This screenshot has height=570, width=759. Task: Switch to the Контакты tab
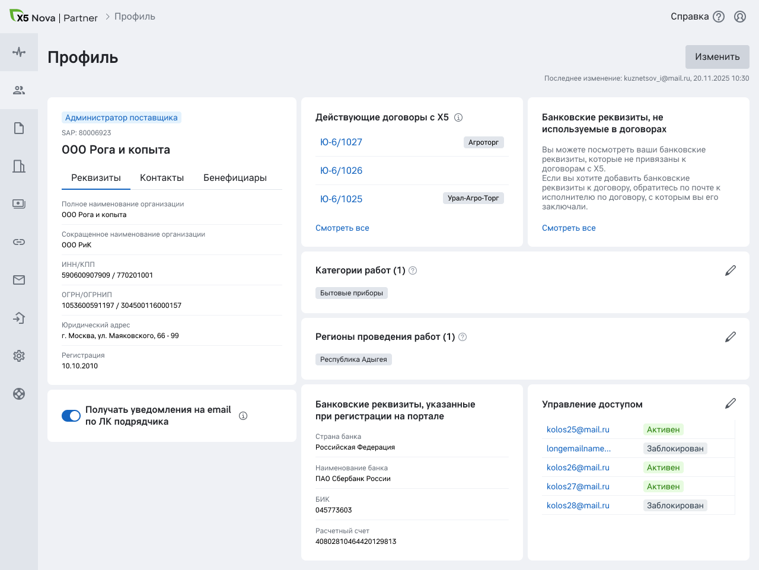[162, 178]
